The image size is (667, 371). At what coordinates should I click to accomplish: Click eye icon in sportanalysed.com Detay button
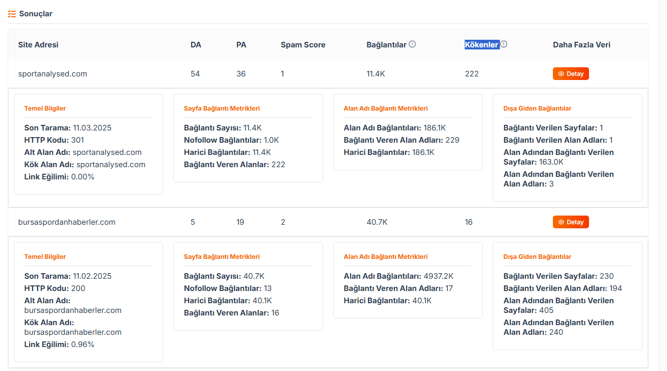pos(561,74)
